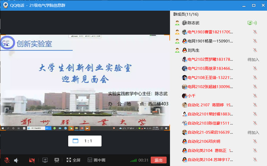Screen dimensions: 267x166
Task: Click the 1:1 display ratio button
Action: (85, 141)
